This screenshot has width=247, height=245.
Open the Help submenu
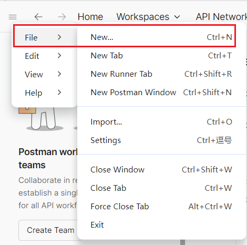click(x=44, y=93)
